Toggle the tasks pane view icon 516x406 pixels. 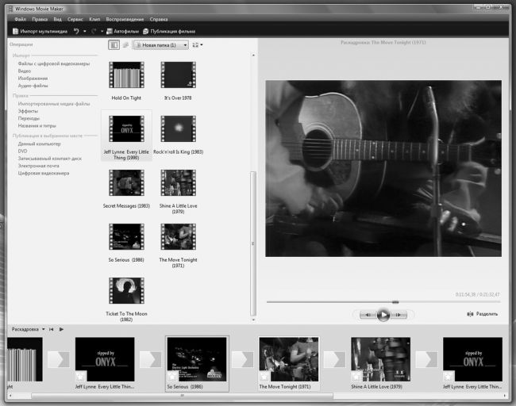click(x=114, y=45)
